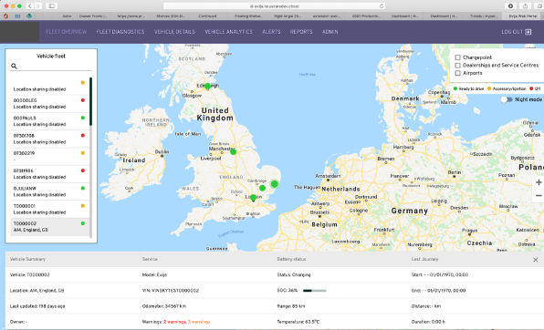Click the unnamed top fleet row with yellow dot
The width and height of the screenshot is (544, 330).
tap(49, 86)
